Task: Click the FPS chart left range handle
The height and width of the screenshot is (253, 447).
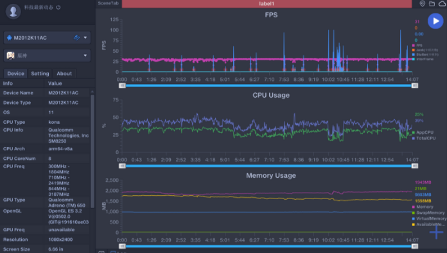Action: pyautogui.click(x=122, y=85)
